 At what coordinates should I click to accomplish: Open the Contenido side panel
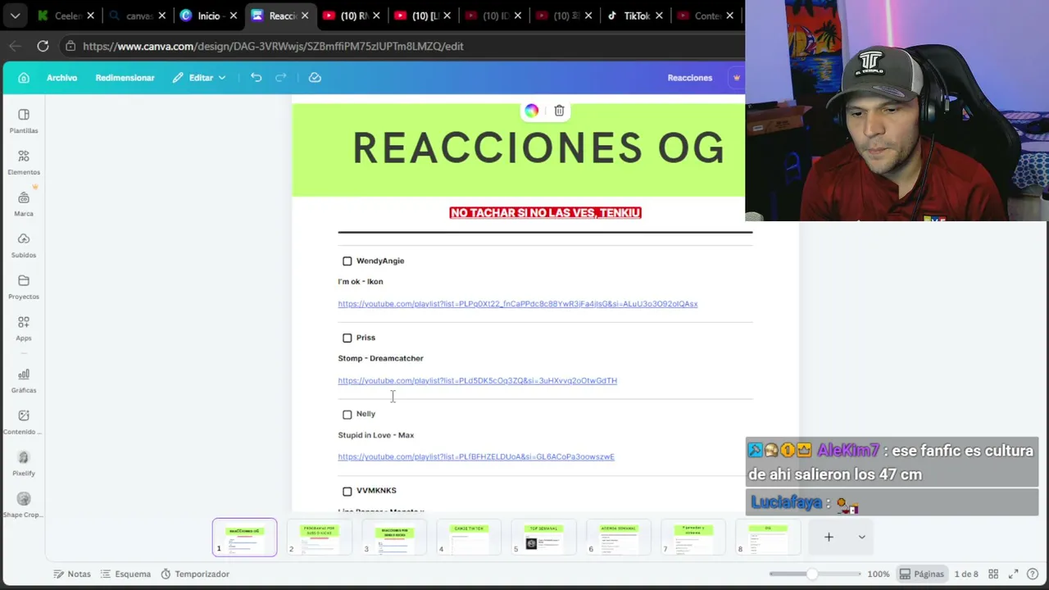tap(24, 422)
